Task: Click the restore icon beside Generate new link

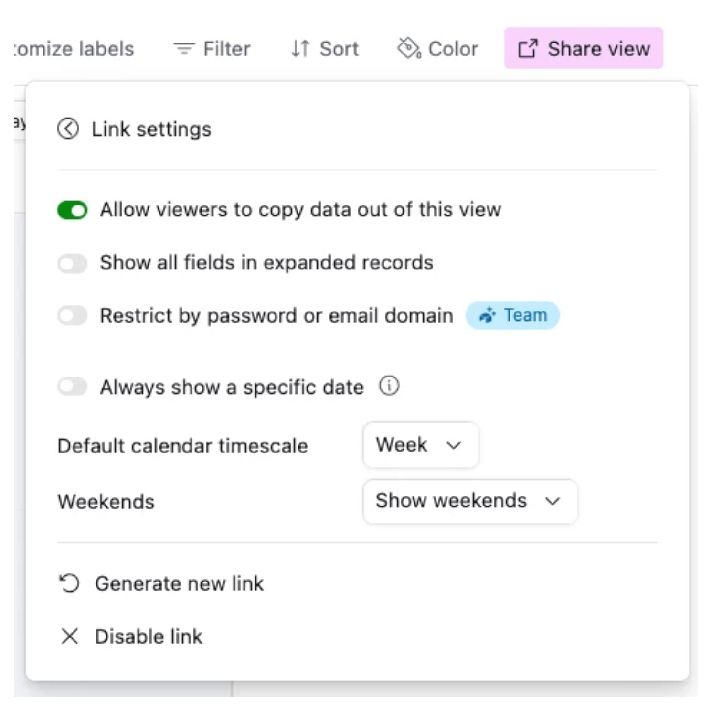Action: tap(69, 583)
